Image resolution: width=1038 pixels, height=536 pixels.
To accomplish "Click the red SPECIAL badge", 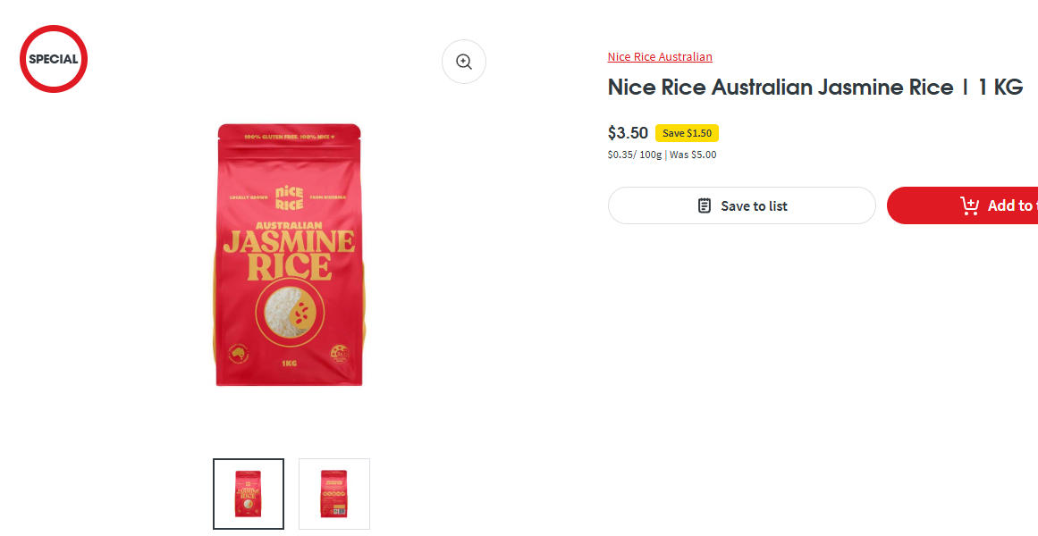I will click(54, 59).
